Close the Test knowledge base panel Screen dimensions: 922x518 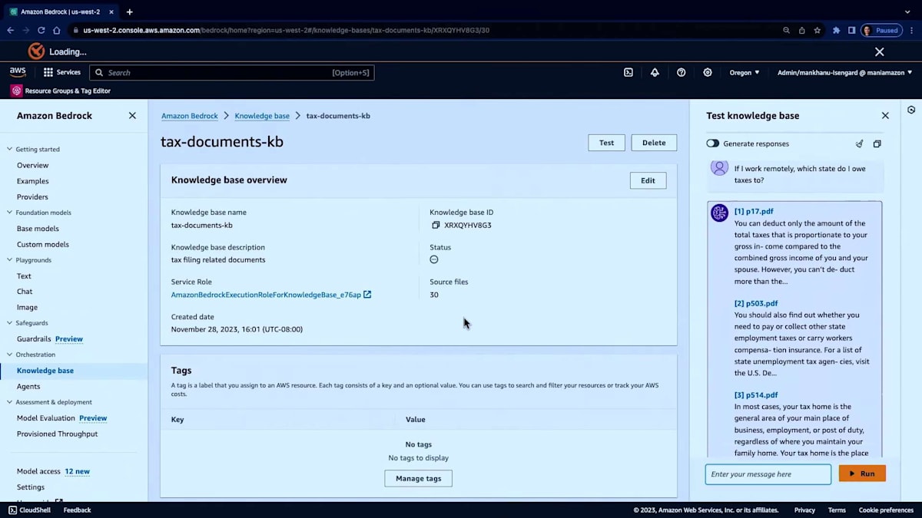pos(885,116)
